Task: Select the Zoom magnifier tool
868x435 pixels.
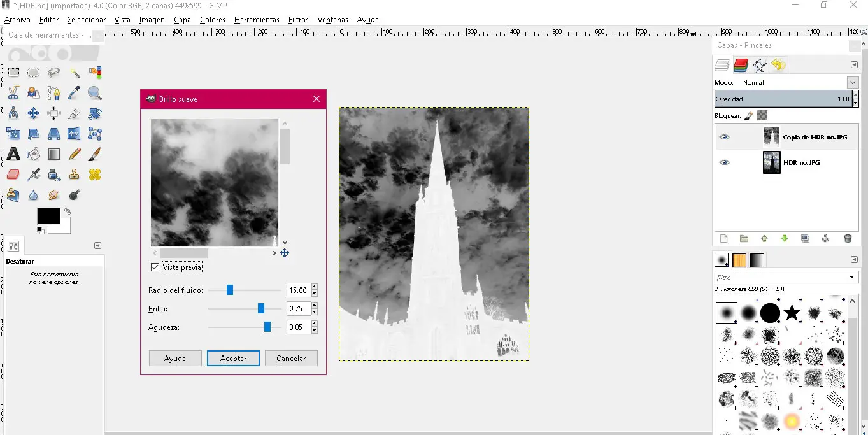Action: coord(95,93)
